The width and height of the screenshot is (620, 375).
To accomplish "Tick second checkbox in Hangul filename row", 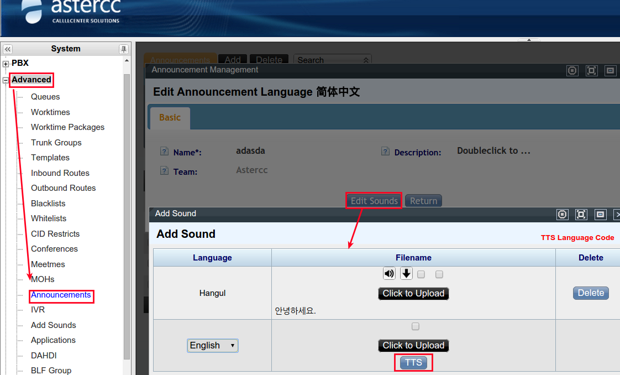I will pyautogui.click(x=439, y=274).
